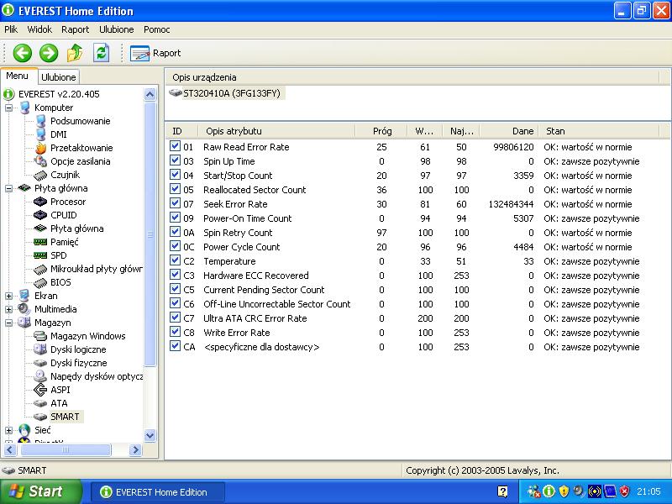Toggle the Reallocated Sector Count checkbox
The height and width of the screenshot is (504, 672).
[175, 189]
